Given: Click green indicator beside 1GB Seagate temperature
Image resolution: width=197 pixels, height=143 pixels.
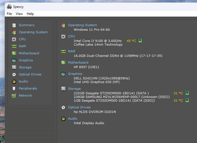Looking at the screenshot, I should pyautogui.click(x=187, y=100).
